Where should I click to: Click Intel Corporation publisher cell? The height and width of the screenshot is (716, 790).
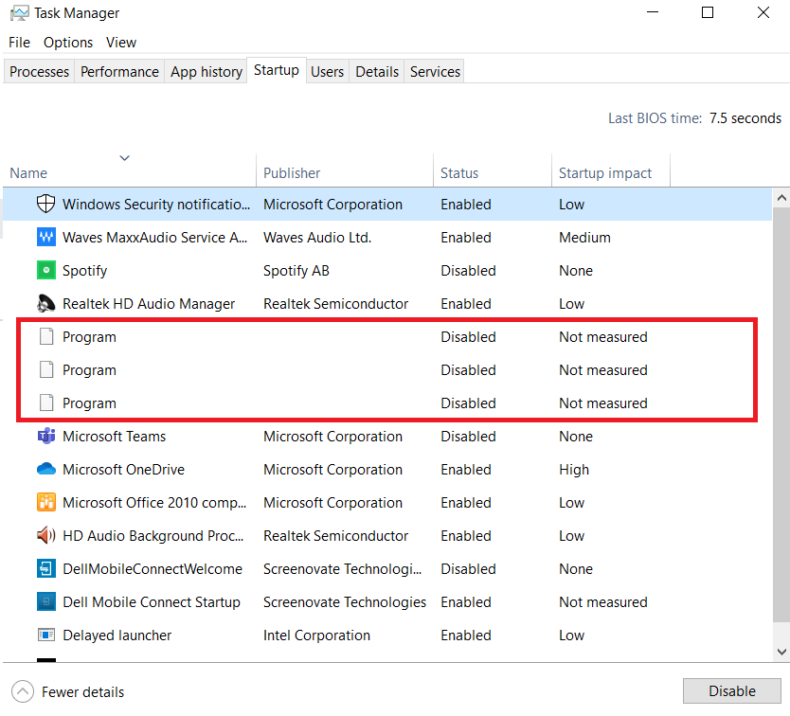pyautogui.click(x=316, y=635)
